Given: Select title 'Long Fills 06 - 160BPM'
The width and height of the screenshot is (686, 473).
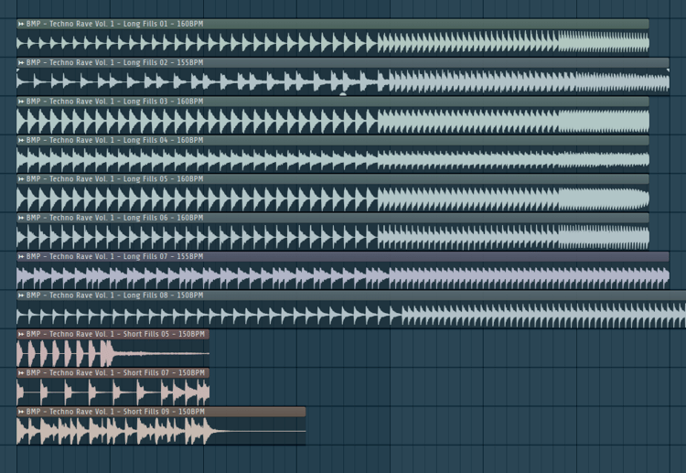Looking at the screenshot, I should [x=163, y=218].
